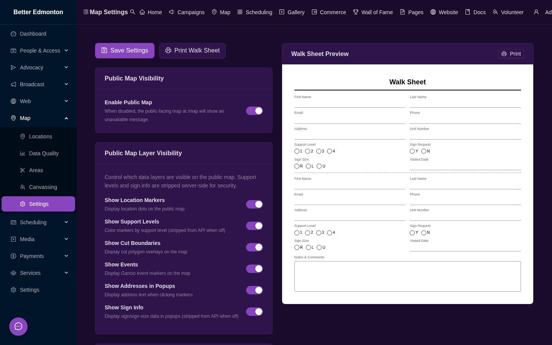Expand Scheduling sidebar chevron
This screenshot has width=552, height=345.
pos(66,222)
